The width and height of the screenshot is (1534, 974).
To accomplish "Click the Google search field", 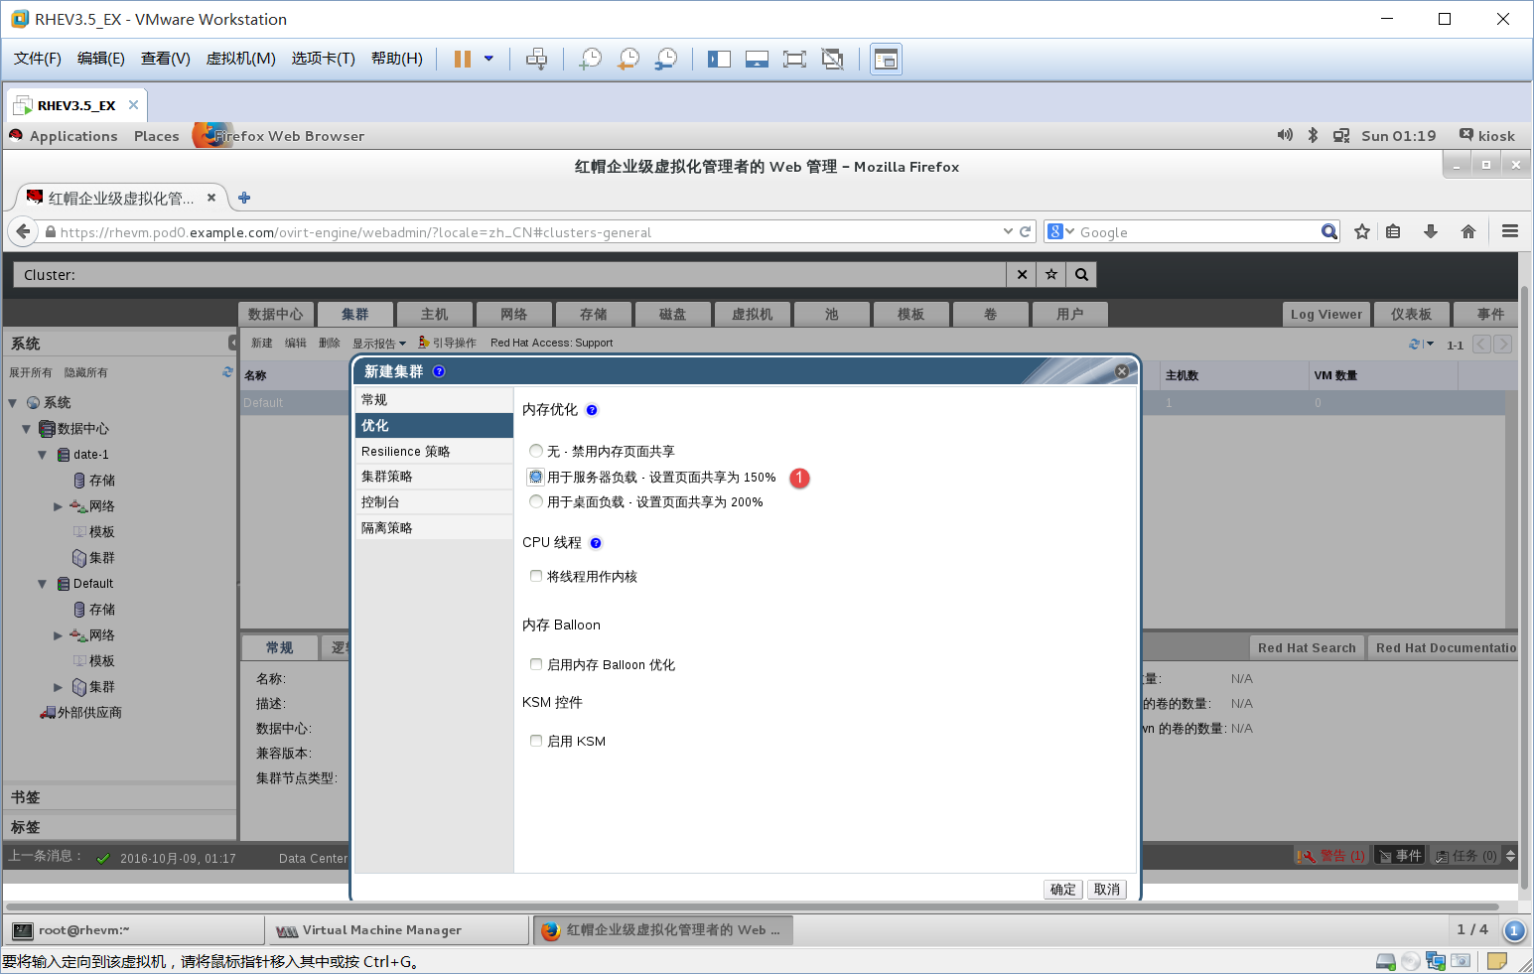I will (x=1197, y=231).
